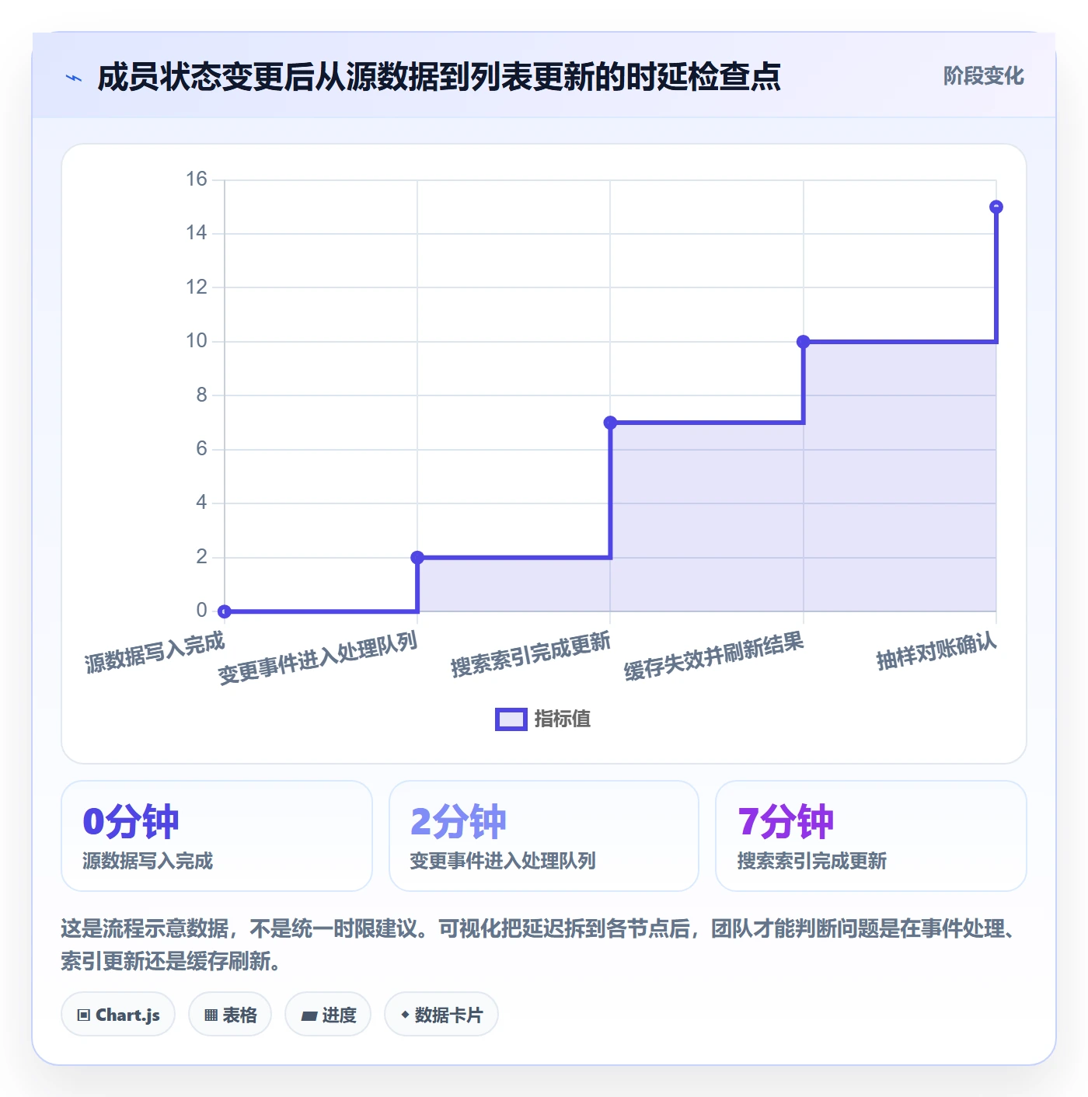The height and width of the screenshot is (1097, 1088).
Task: Click the x-axis label 变更事件进入处理队列
Action: [318, 658]
